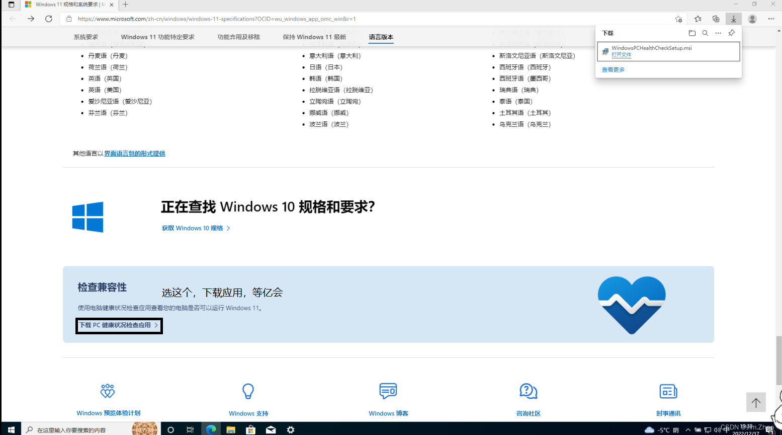Viewport: 782px width, 435px height.
Task: Go to 保持 Windows 11 最新 tab
Action: [x=314, y=37]
